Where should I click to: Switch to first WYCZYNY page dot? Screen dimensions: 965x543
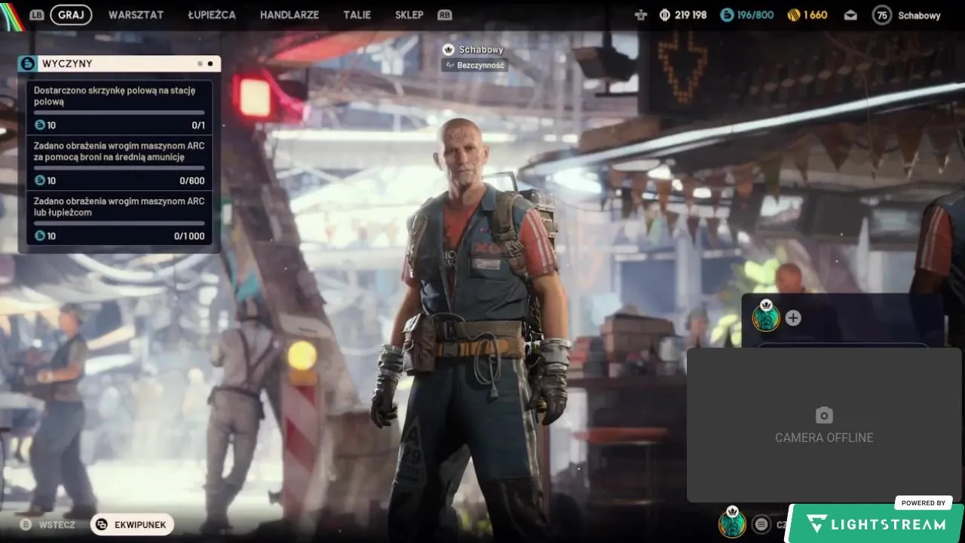click(200, 63)
